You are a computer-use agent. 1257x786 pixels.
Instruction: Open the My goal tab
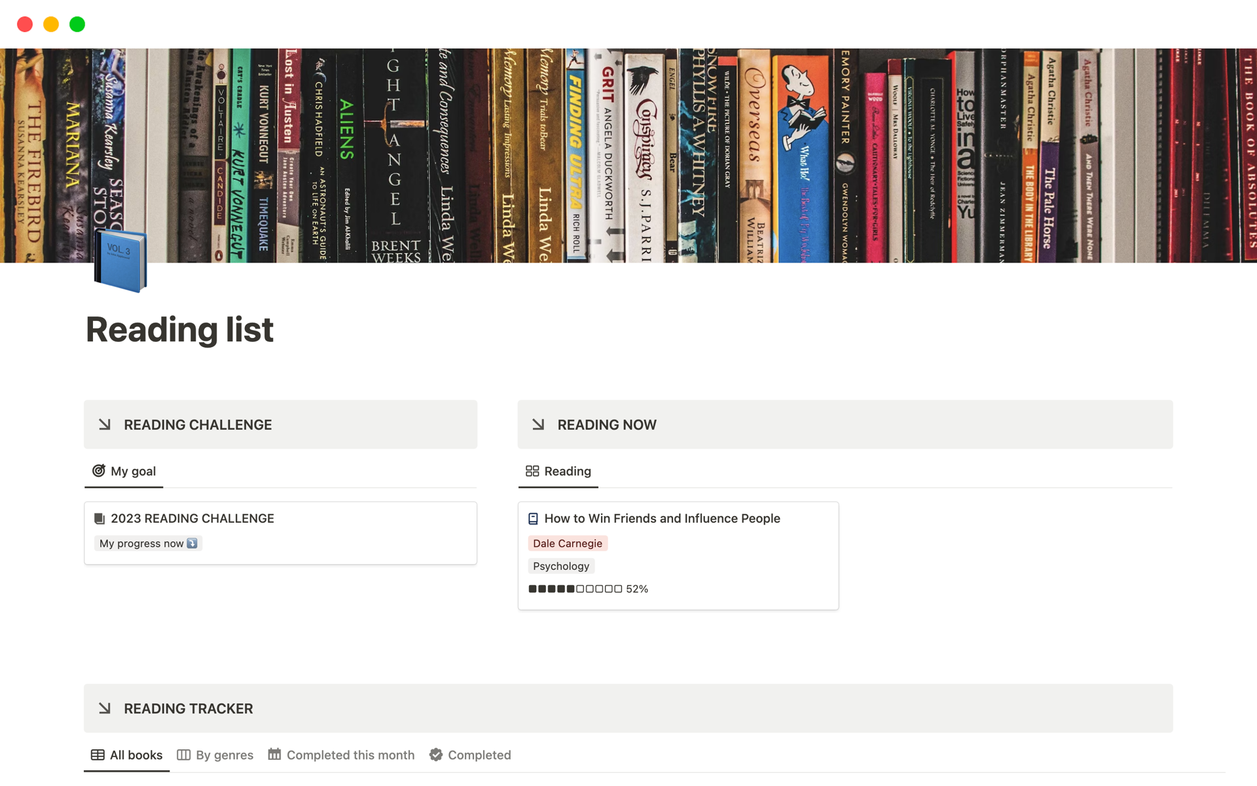coord(133,471)
